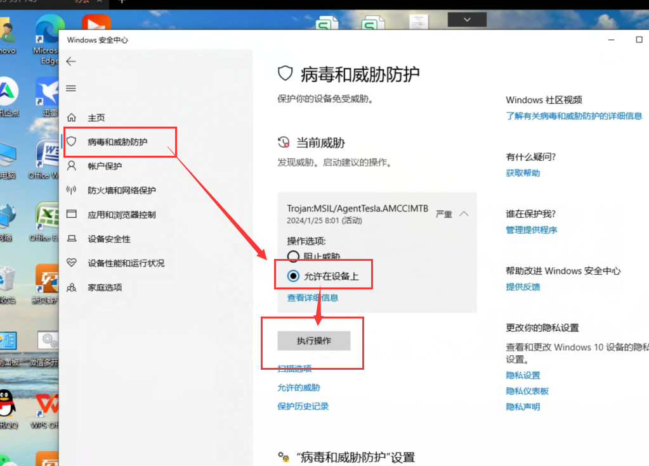Click the 获取帮助 link
Image resolution: width=649 pixels, height=466 pixels.
point(523,173)
